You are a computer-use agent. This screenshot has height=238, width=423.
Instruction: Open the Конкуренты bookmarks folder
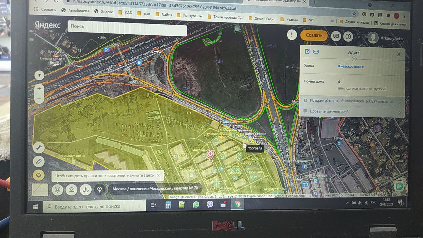(x=190, y=16)
